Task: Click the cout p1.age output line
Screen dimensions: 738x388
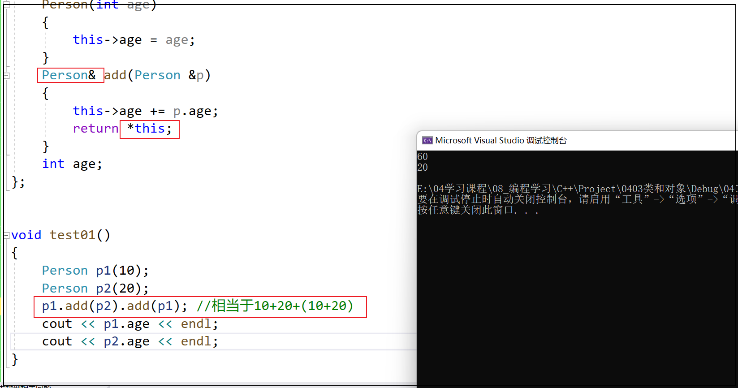Action: tap(130, 324)
